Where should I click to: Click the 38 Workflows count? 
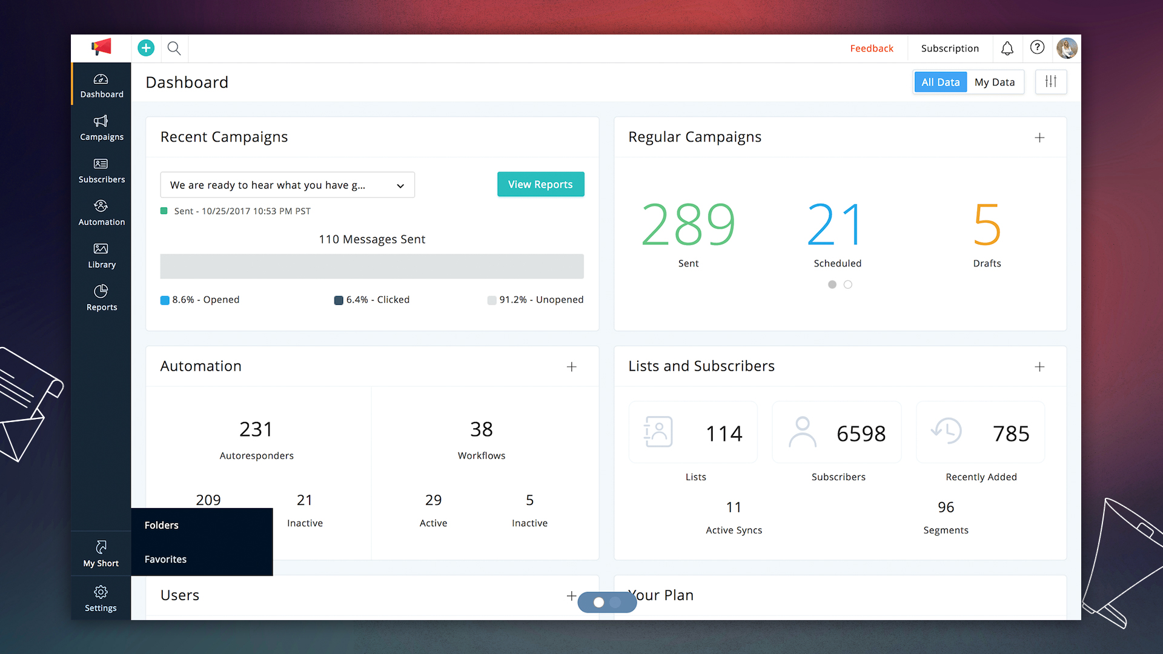click(x=482, y=429)
